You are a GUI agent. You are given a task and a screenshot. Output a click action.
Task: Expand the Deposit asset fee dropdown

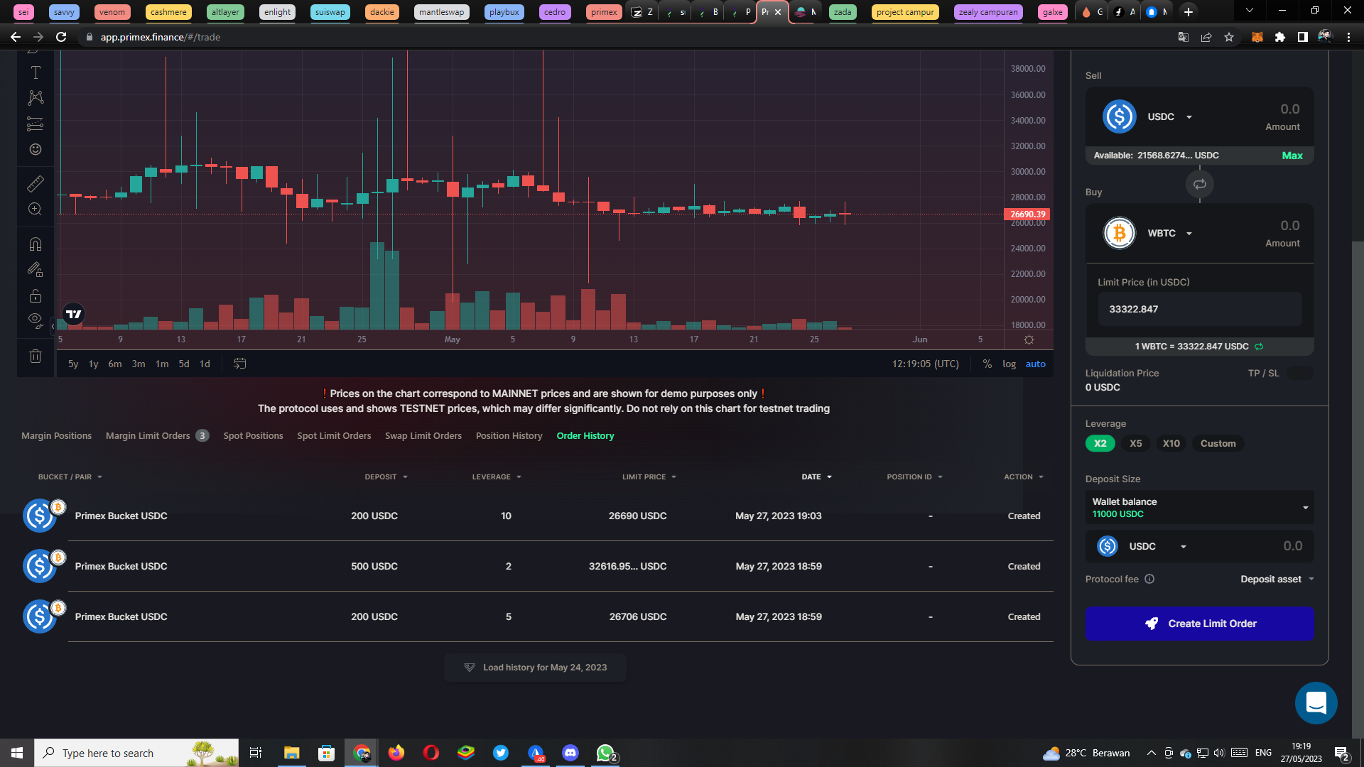[1277, 579]
